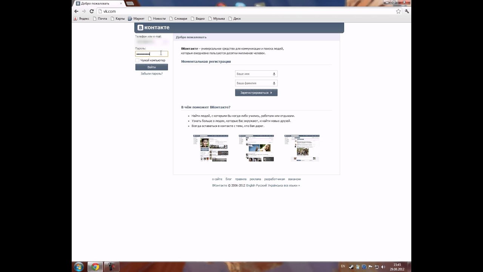Open the Маркет bookmark
Screen dimensions: 483x272
[136, 19]
